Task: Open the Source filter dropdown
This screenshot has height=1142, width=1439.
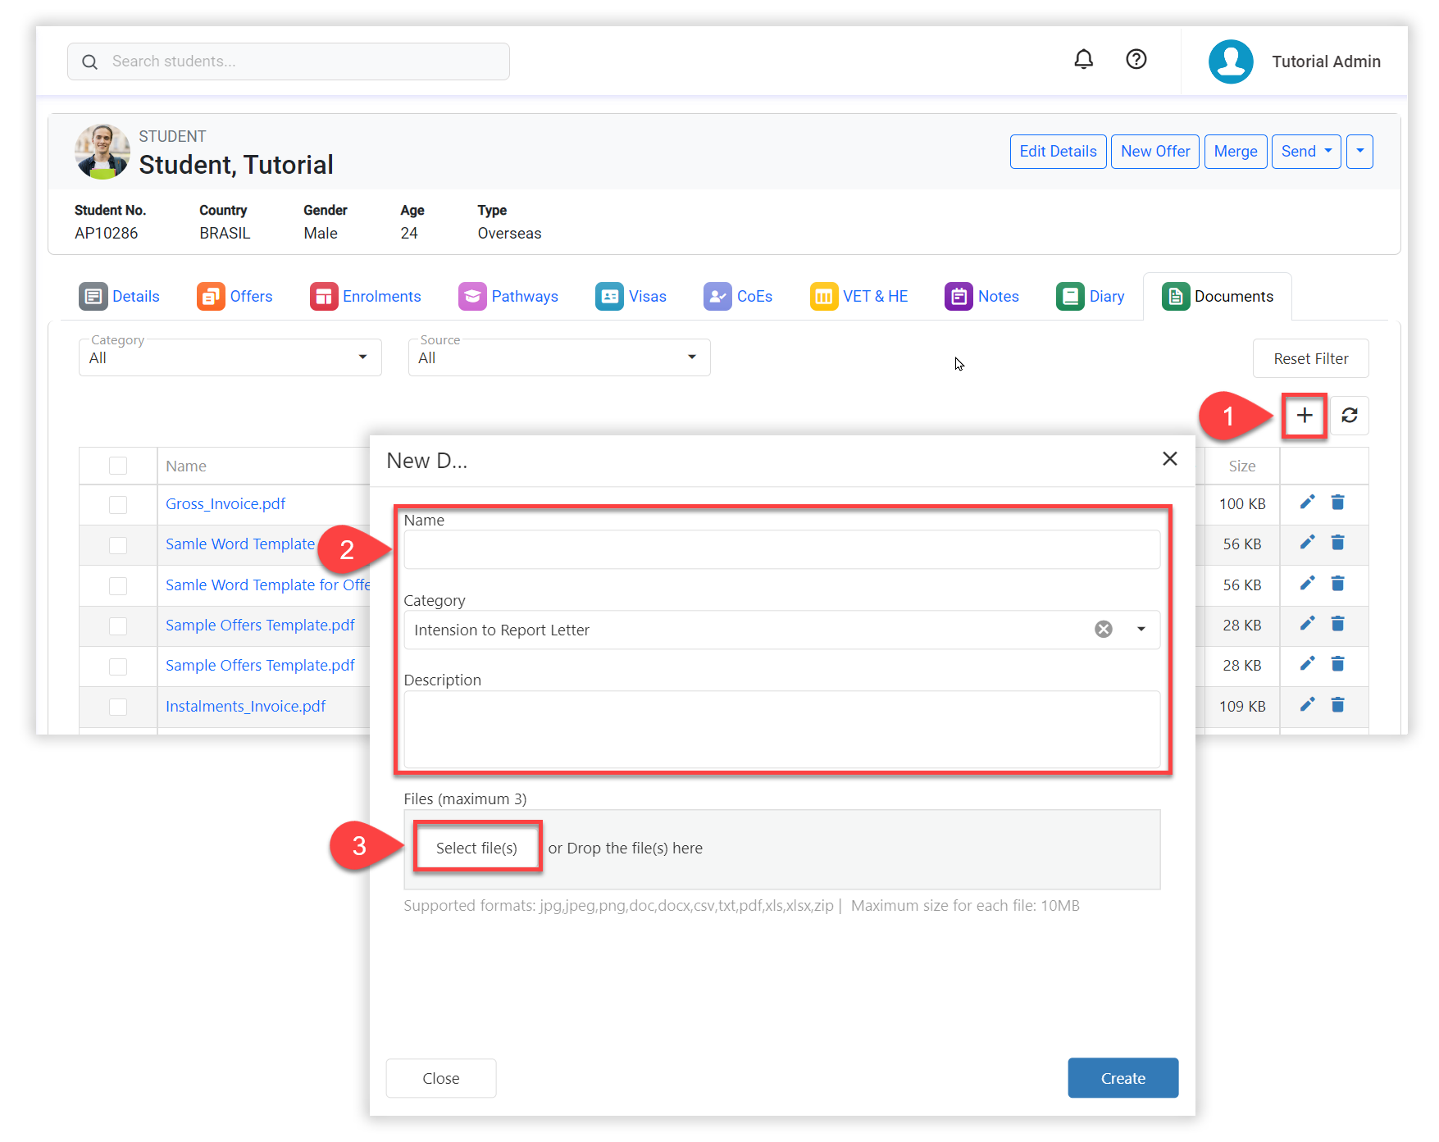Action: (x=559, y=358)
